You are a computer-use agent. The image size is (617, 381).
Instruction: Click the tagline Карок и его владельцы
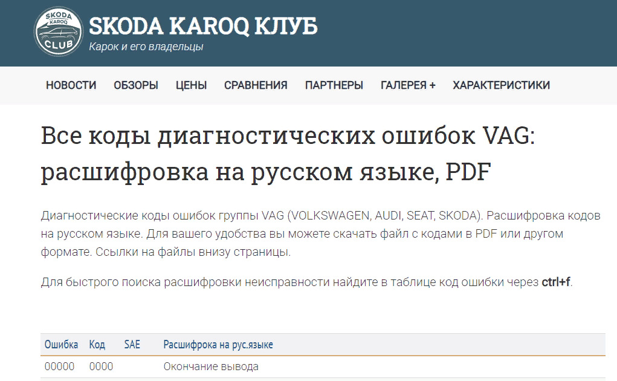pos(146,47)
